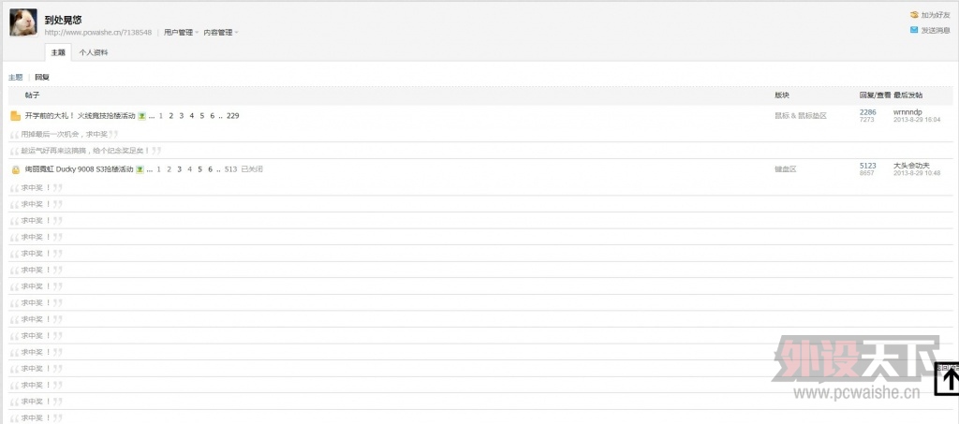Expand the 用户管理 dropdown

[181, 32]
